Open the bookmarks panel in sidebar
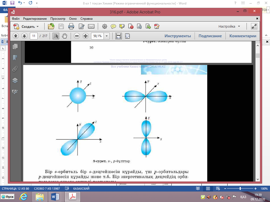Viewport: 270px width, 202px height. (15, 58)
